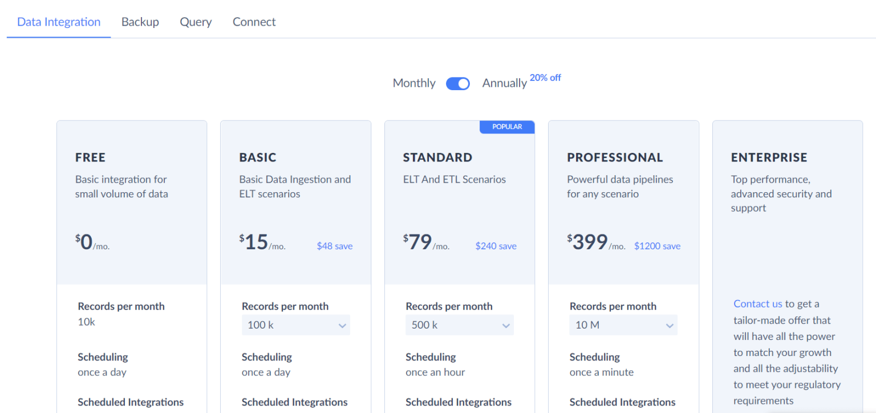Click the Contact us link for Enterprise

[757, 303]
